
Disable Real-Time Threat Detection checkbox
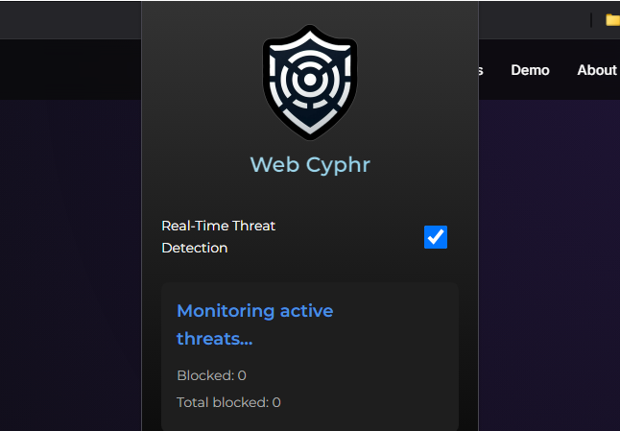click(436, 236)
